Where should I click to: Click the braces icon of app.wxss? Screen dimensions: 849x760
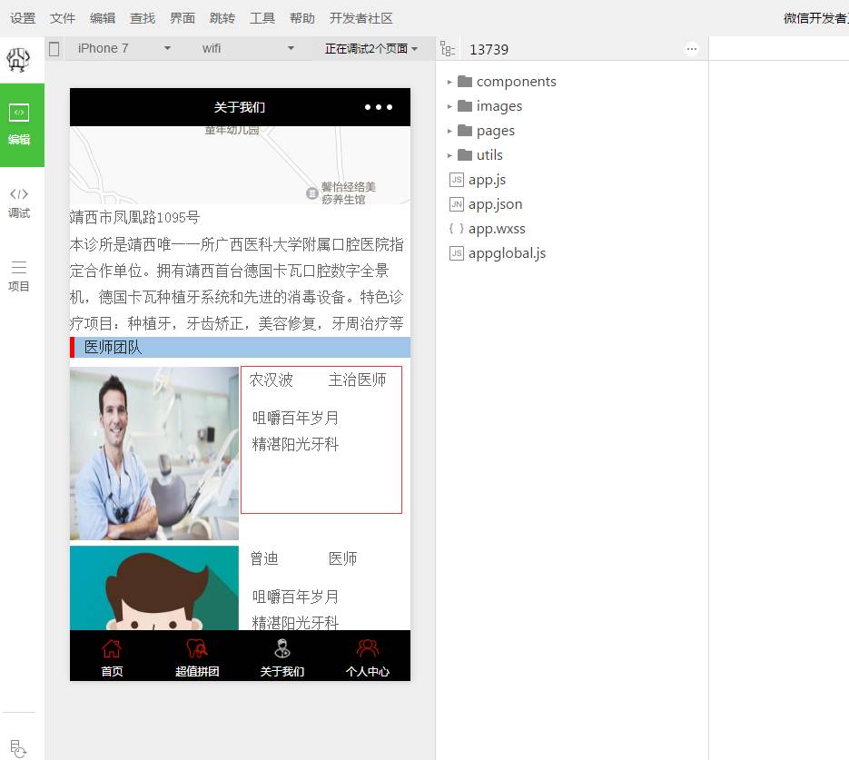pyautogui.click(x=457, y=229)
